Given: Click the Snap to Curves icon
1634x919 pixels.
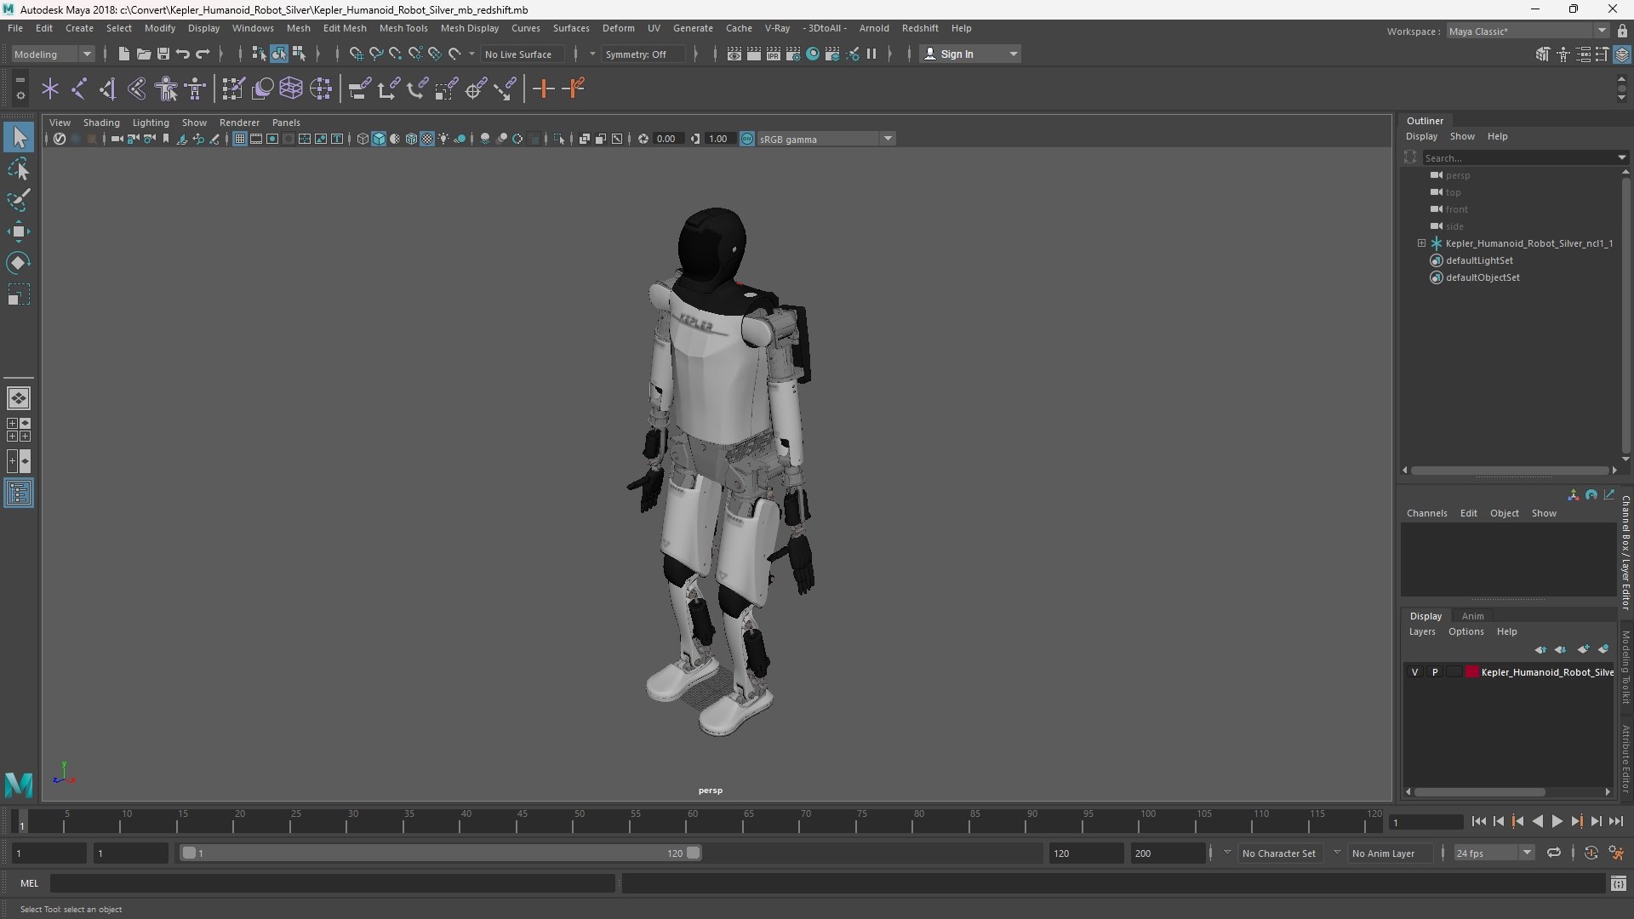Looking at the screenshot, I should pos(376,54).
